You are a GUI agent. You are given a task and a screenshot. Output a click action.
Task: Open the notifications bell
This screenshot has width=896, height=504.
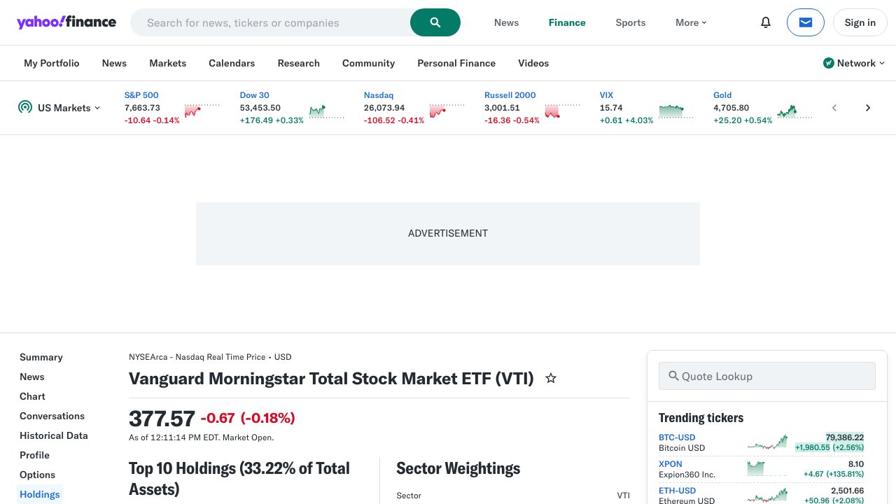click(766, 22)
